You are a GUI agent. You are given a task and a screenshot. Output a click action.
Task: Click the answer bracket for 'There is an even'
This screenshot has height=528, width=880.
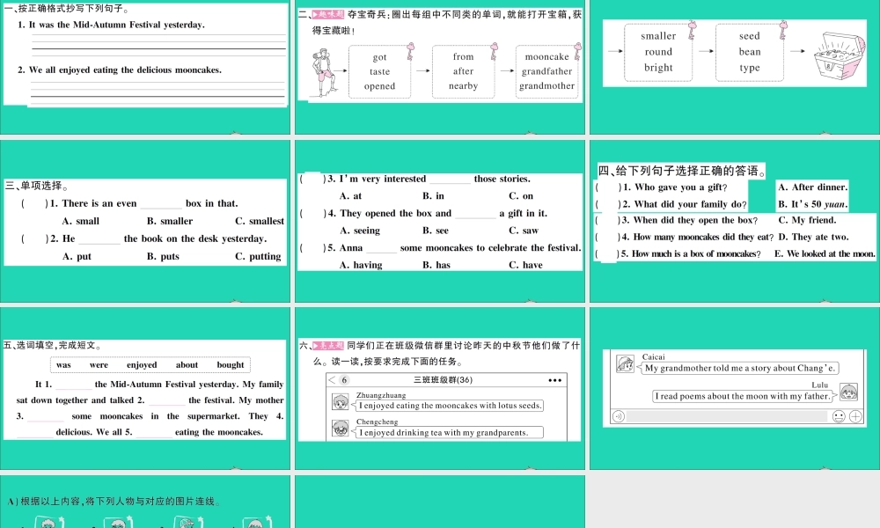pyautogui.click(x=35, y=203)
